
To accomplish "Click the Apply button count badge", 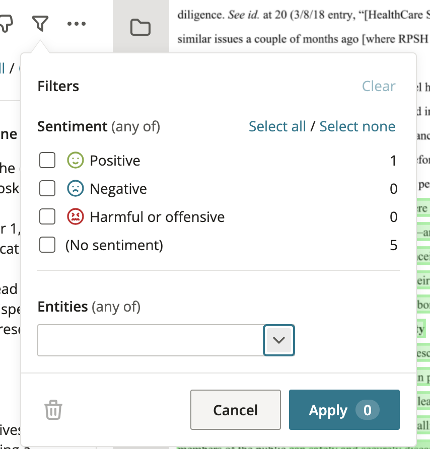I will (367, 410).
